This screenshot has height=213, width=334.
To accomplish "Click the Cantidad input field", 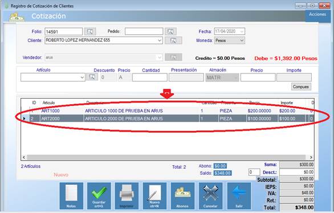I will 150,77.
